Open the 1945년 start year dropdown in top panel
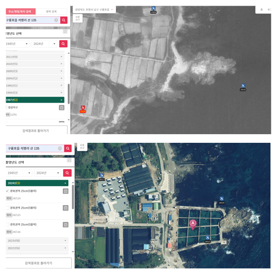The image size is (277, 277). 17,44
